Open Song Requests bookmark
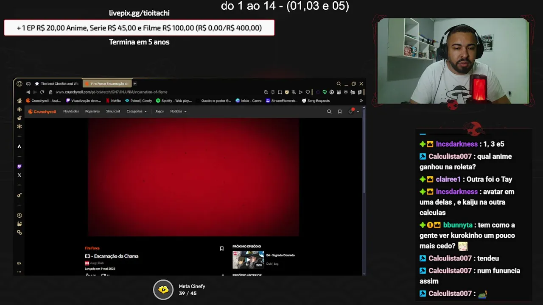 click(316, 101)
